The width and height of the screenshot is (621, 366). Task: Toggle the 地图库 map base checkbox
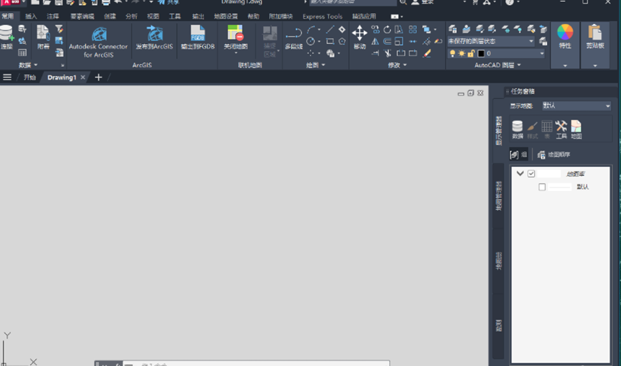coord(531,173)
